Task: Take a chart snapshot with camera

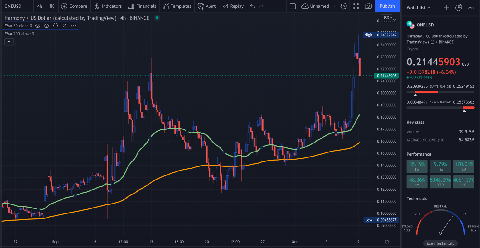Action: click(x=368, y=6)
